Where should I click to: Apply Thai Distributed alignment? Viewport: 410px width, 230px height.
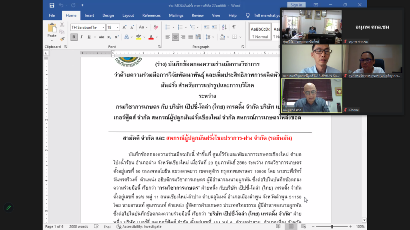(x=198, y=37)
